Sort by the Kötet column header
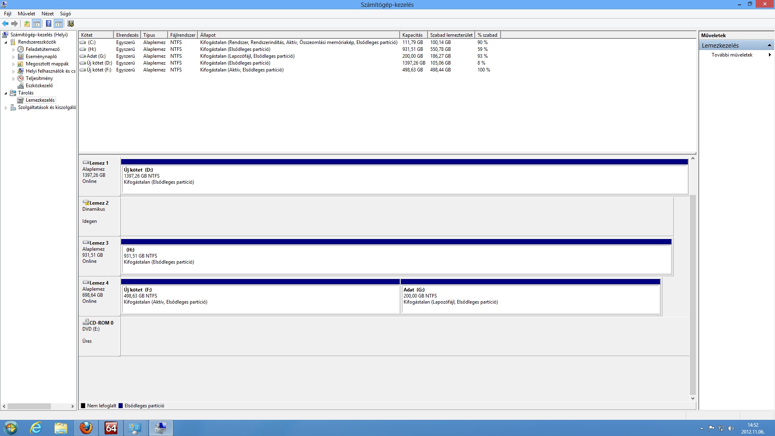 coord(96,35)
